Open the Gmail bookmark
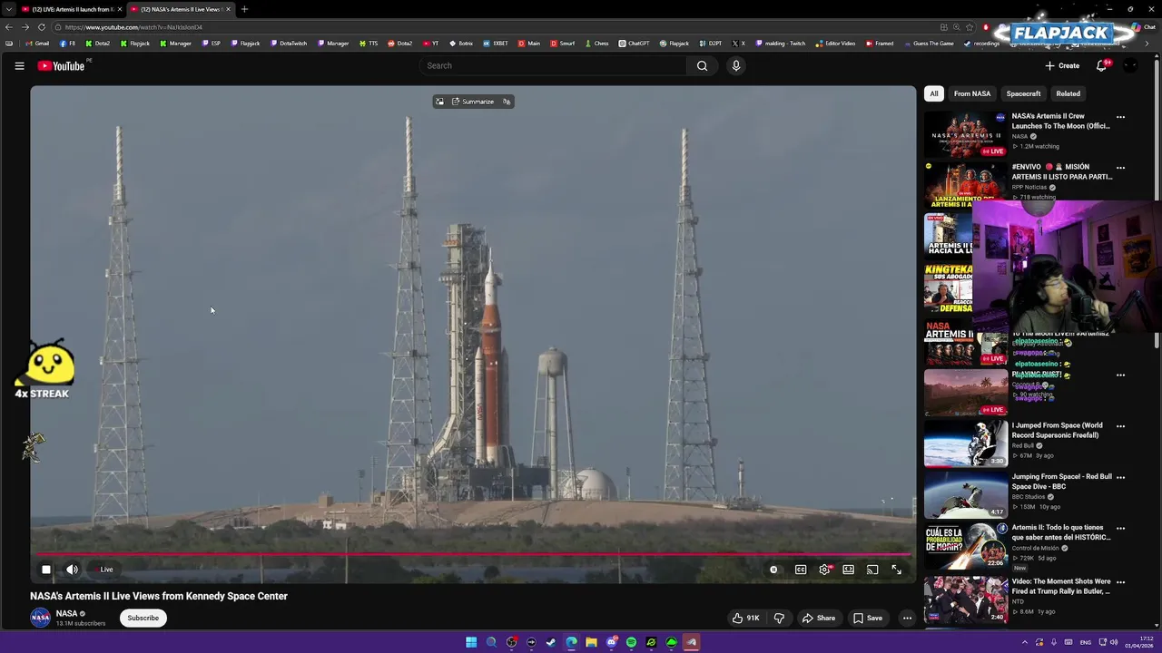1162x653 pixels. click(x=37, y=44)
